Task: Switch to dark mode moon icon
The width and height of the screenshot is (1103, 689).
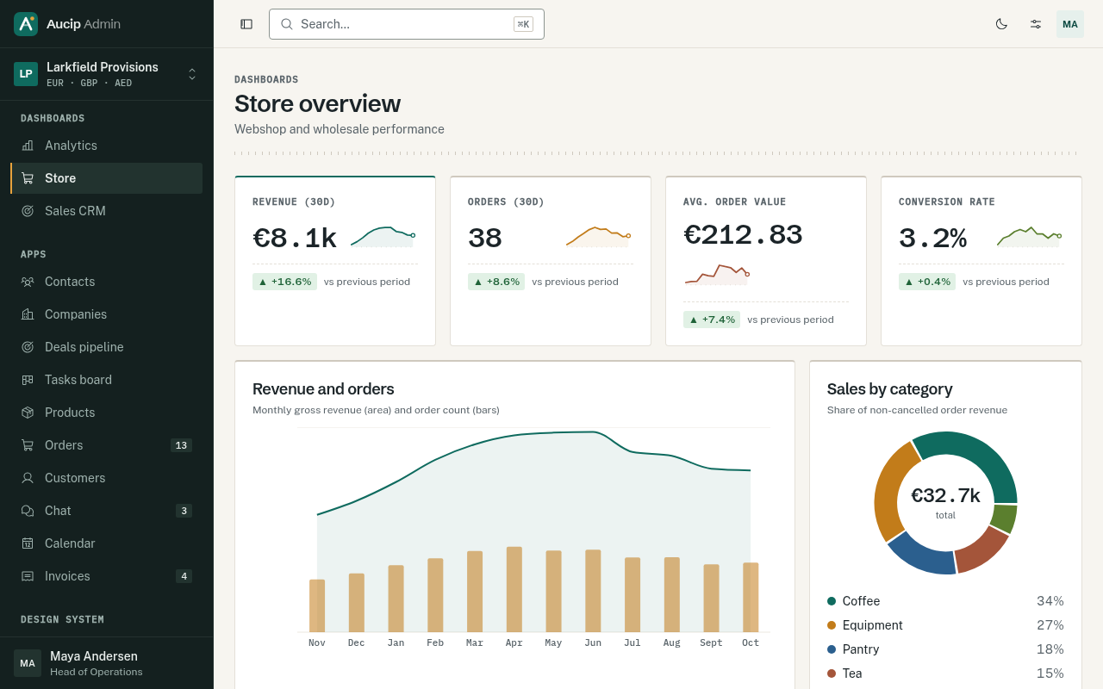Action: tap(1001, 24)
